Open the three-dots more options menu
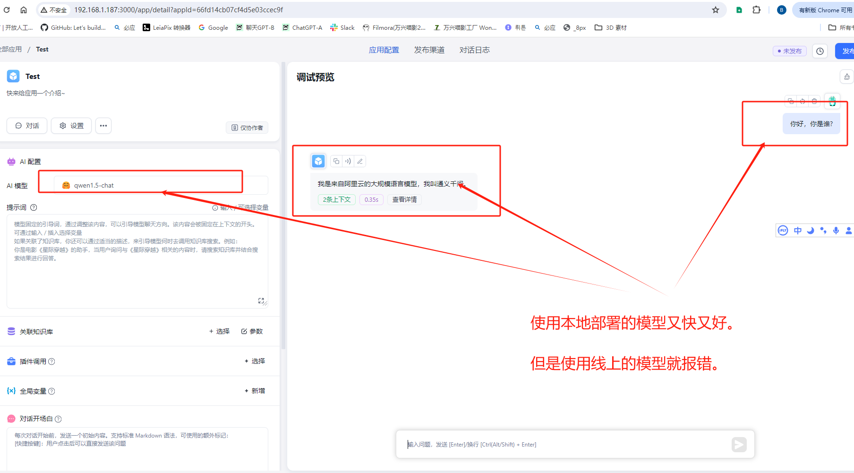Screen dimensions: 854x473 pyautogui.click(x=103, y=126)
